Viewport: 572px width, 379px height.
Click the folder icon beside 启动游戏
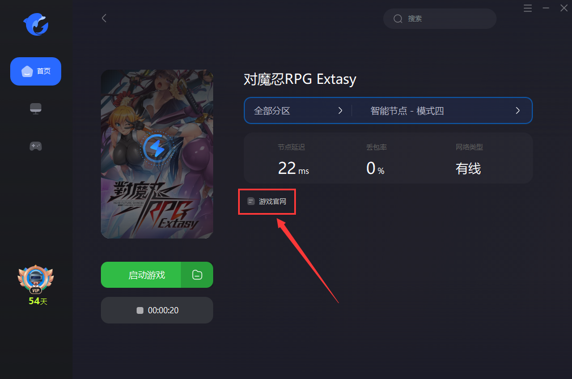(x=197, y=275)
